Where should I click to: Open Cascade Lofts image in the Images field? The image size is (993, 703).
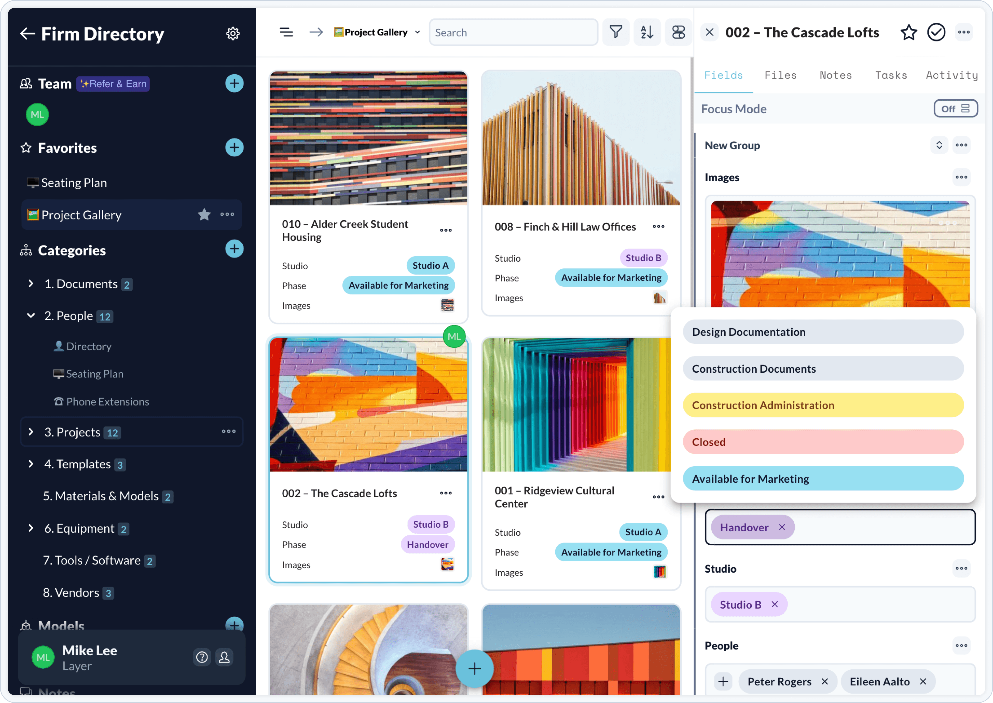pos(840,254)
